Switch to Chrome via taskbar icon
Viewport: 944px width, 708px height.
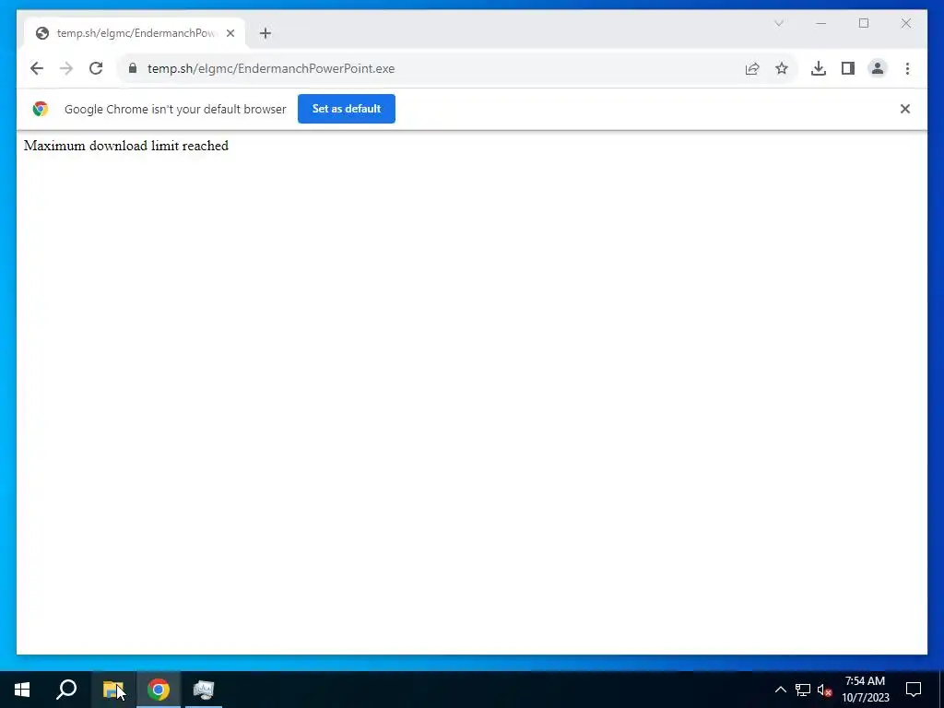[159, 690]
